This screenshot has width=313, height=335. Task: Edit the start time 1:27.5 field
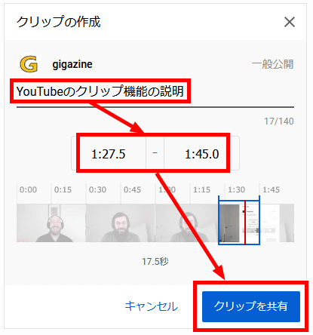(109, 154)
